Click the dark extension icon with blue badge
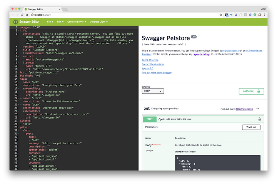 [x=227, y=15]
